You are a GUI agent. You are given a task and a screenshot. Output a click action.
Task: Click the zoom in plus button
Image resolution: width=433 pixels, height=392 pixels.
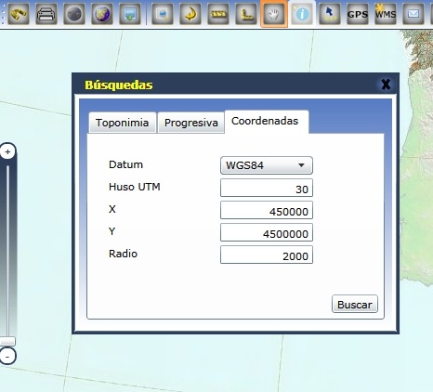(x=7, y=151)
